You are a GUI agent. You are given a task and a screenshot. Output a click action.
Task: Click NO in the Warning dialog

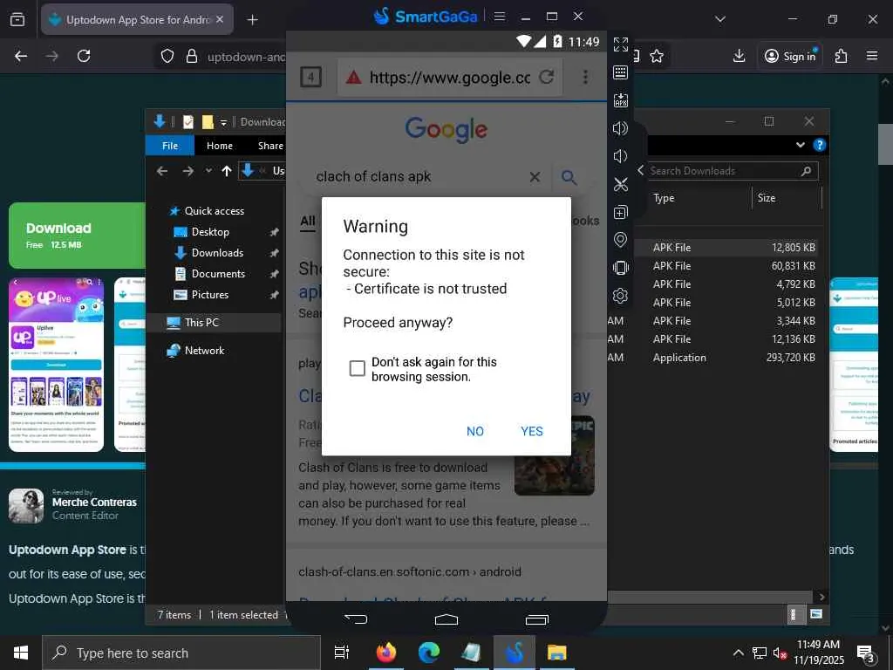[x=475, y=431]
